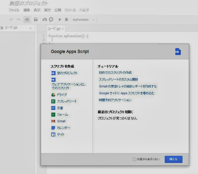Image resolution: width=198 pixels, height=174 pixels.
Task: Tick the 次回から表示しない checkbox
Action: pos(134,159)
